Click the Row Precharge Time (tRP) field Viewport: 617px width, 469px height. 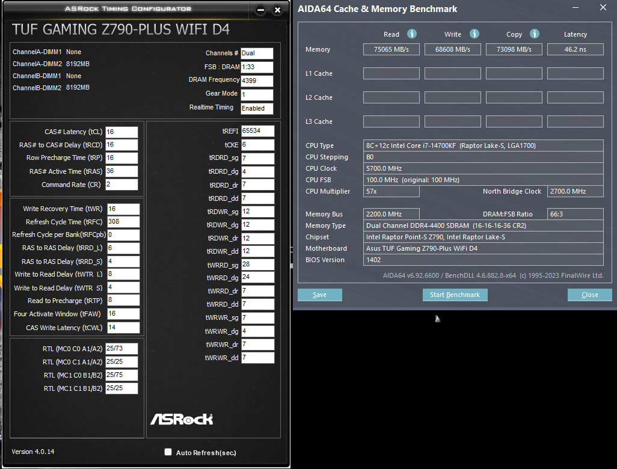(x=121, y=158)
